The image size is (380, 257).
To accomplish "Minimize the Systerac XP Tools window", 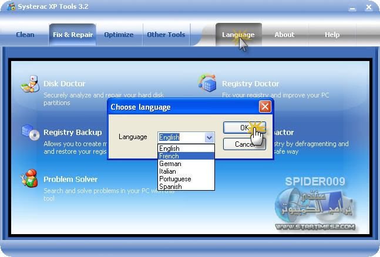I will click(352, 8).
